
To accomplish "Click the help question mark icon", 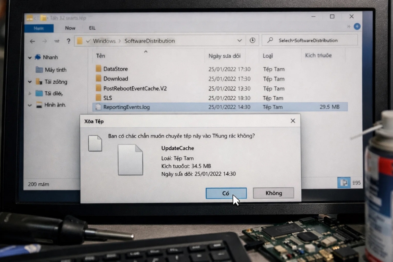I will [x=68, y=41].
